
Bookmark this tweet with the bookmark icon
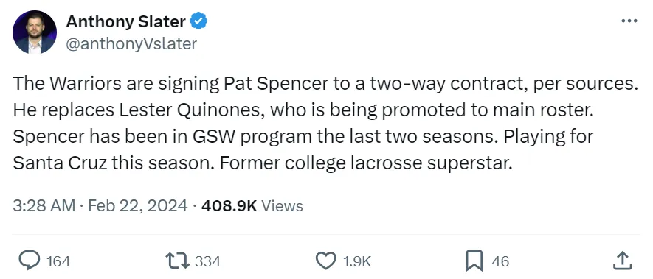click(x=474, y=261)
